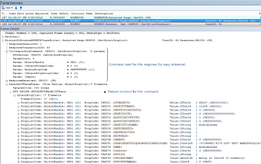The height and width of the screenshot is (164, 261).
Task: Select frame 187 WPDMTPUS Received Resp row
Action: point(130,17)
